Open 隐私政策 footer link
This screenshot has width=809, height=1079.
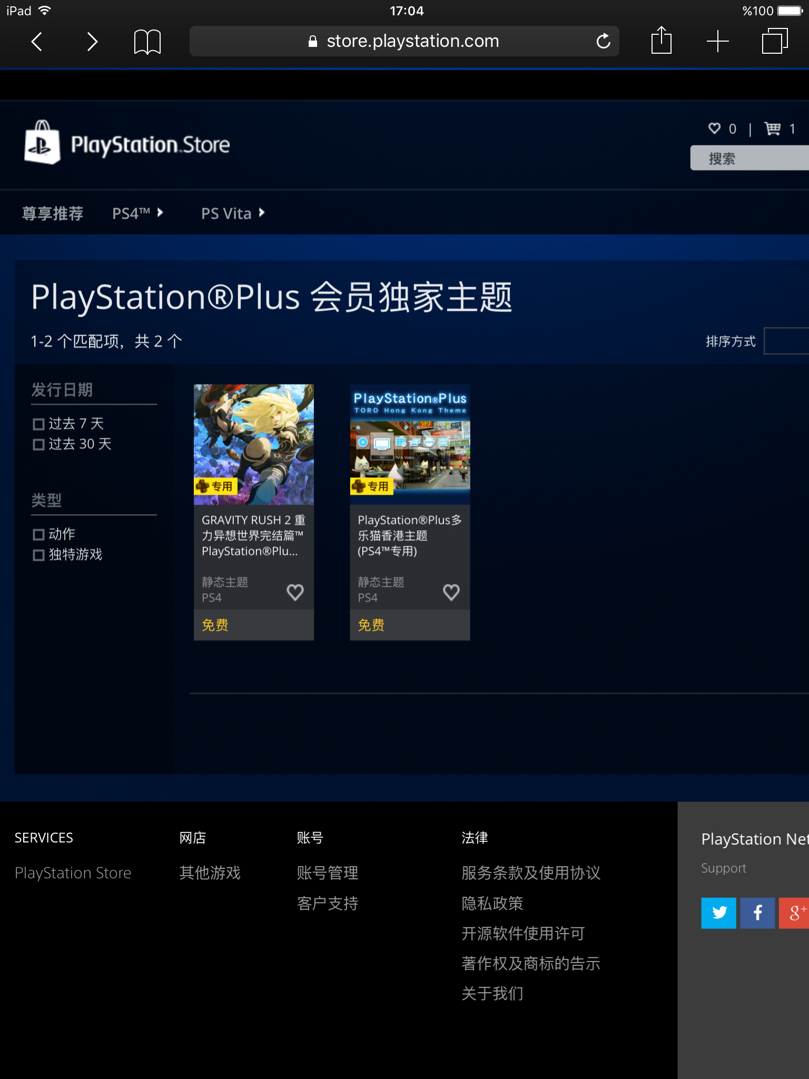click(492, 904)
